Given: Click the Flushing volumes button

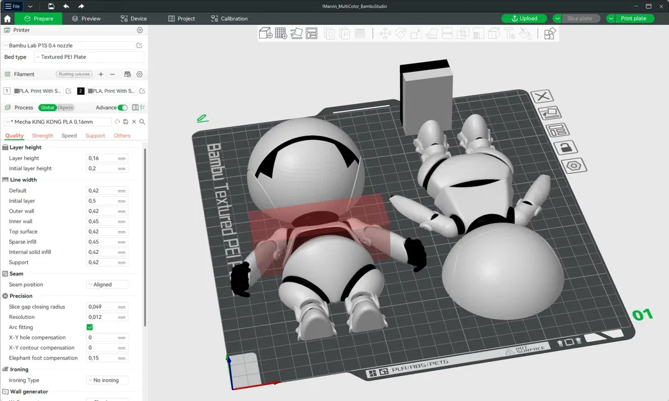Looking at the screenshot, I should [74, 74].
